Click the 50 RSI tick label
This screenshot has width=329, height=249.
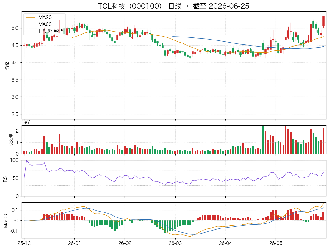coord(16,178)
